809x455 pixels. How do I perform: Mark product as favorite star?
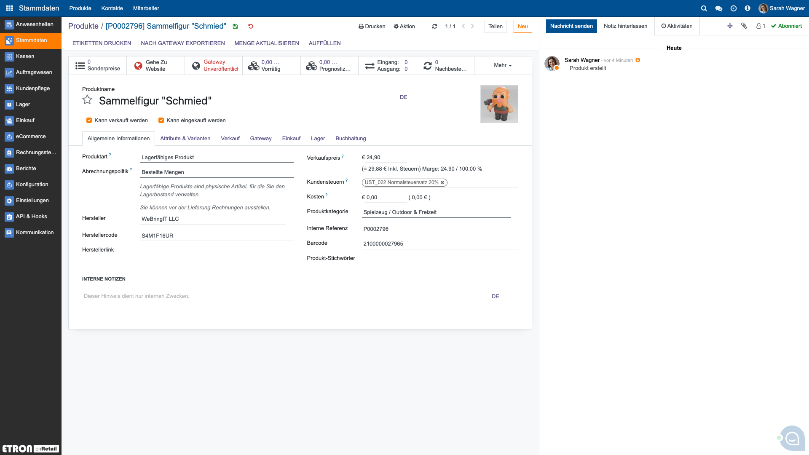pyautogui.click(x=87, y=100)
